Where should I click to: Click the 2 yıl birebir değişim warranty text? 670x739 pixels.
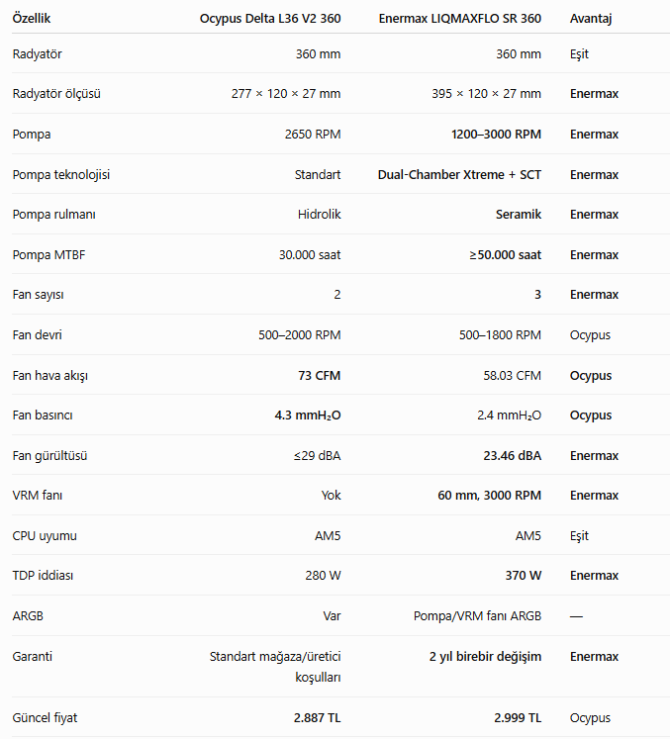pyautogui.click(x=485, y=657)
